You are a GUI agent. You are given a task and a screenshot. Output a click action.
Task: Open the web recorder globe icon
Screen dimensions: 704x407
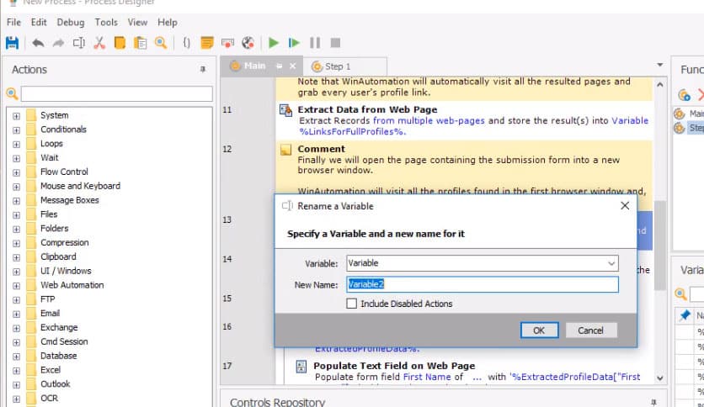tap(248, 43)
